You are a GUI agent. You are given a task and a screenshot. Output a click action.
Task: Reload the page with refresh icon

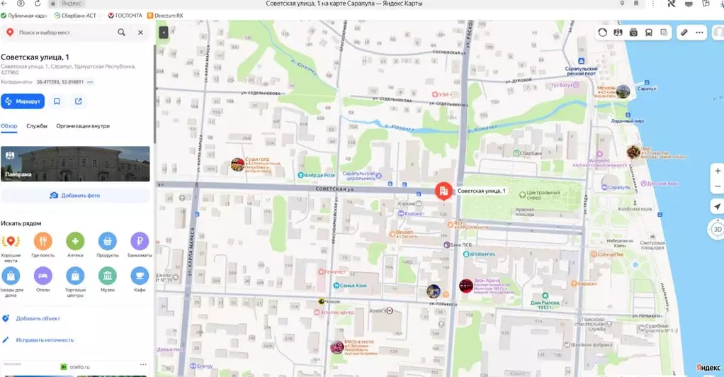pos(38,4)
